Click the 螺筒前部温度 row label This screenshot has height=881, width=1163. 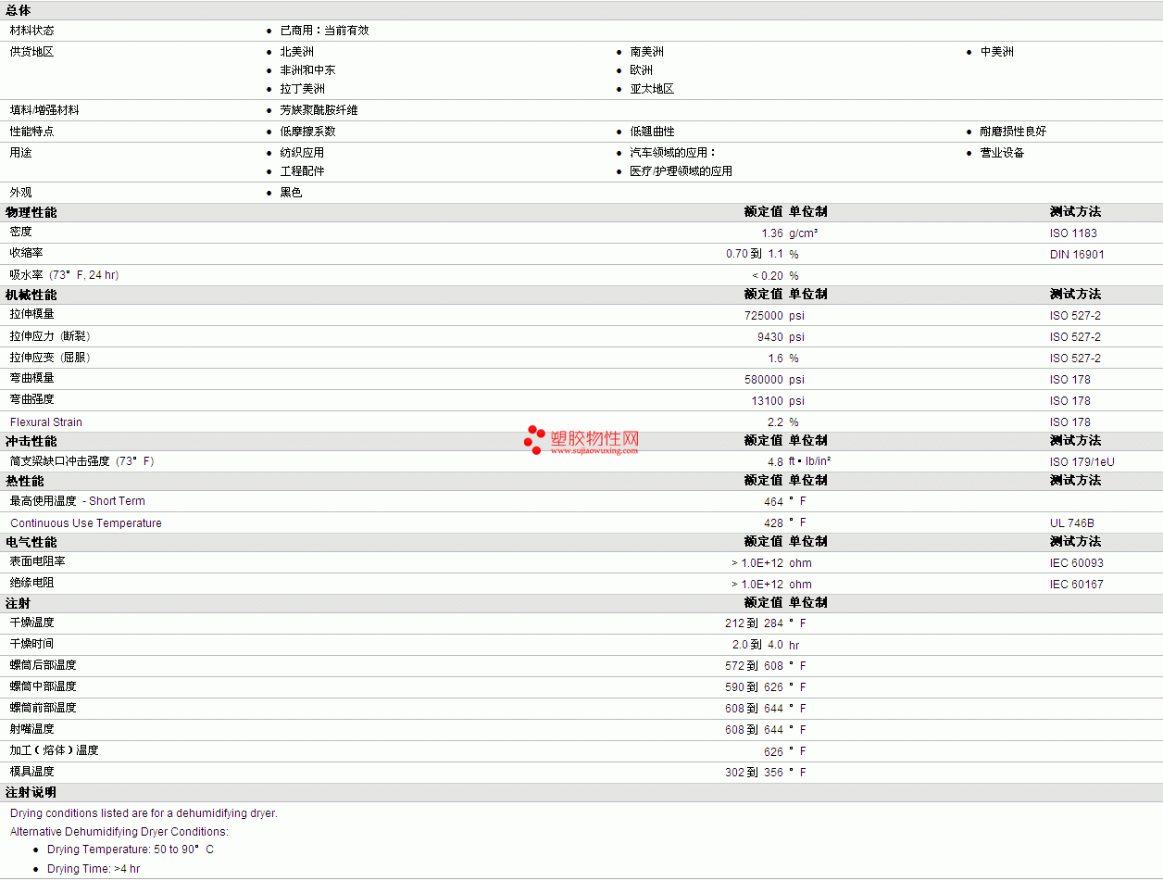[44, 708]
